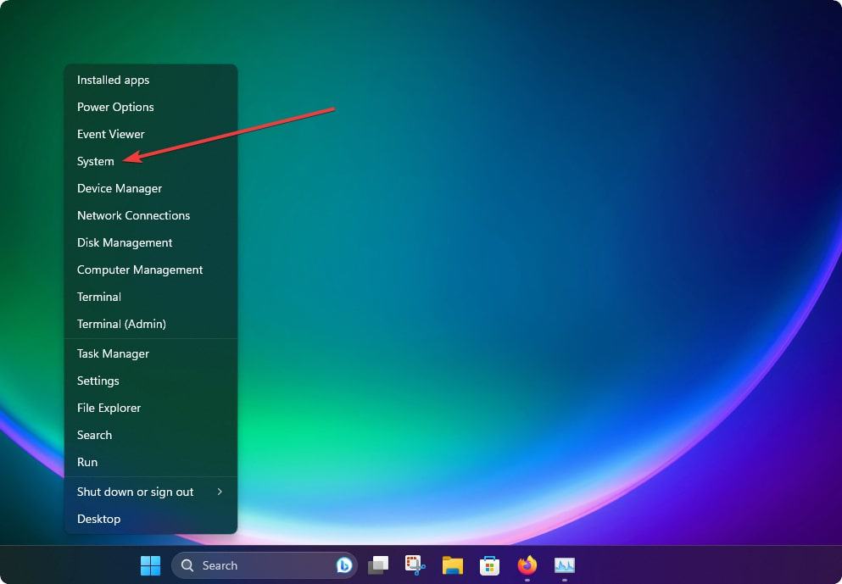
Task: Launch the Photos app
Action: 565,565
